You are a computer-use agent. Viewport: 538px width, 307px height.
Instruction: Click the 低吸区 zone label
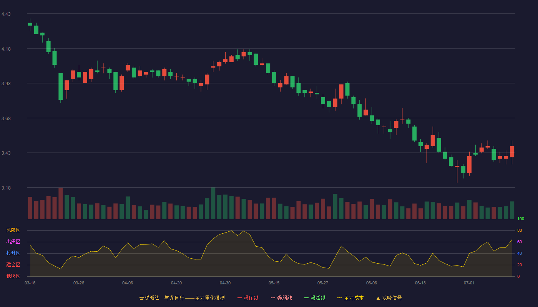pyautogui.click(x=13, y=276)
